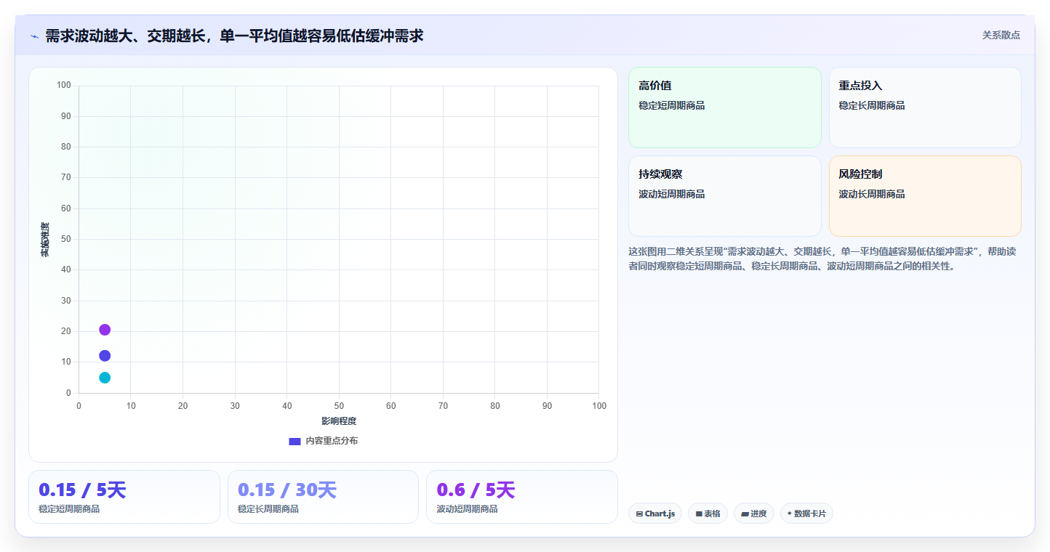Viewport: 1050px width, 552px height.
Task: Select the 持续观察 quadrant card
Action: (725, 196)
